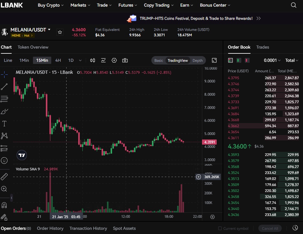Open the candlestick chart style icon
The height and width of the screenshot is (234, 303).
tap(93, 61)
